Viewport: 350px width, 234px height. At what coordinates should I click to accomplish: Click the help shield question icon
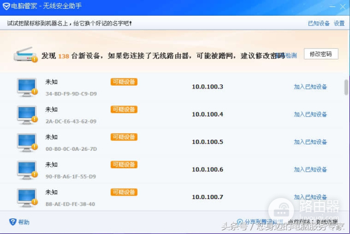[x=13, y=222]
